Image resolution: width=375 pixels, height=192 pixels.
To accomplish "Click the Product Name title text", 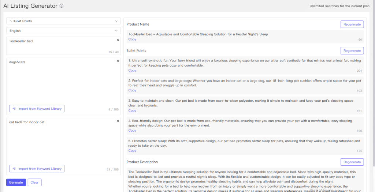I will coord(198,34).
